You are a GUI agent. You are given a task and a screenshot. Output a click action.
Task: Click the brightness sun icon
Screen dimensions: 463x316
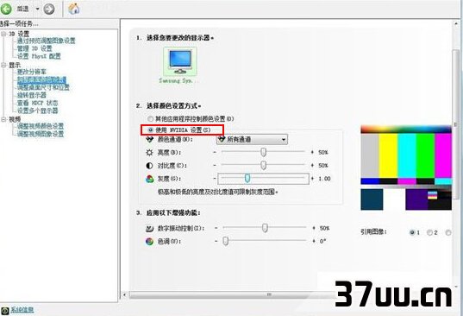[x=150, y=153]
